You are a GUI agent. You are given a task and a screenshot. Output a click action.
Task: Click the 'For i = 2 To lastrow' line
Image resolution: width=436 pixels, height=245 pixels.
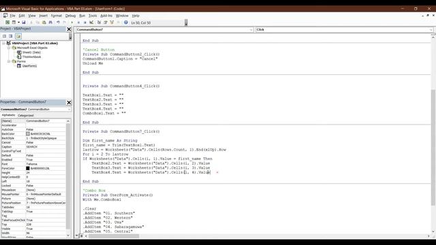click(x=106, y=154)
